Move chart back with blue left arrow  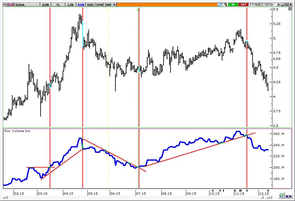287,196
